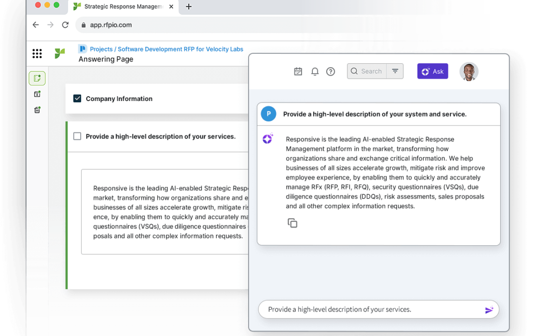
Task: Send the question with the arrow icon
Action: click(489, 310)
